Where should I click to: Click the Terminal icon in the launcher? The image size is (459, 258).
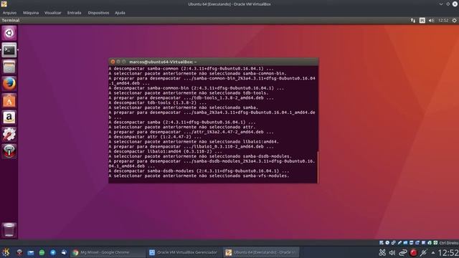point(9,50)
